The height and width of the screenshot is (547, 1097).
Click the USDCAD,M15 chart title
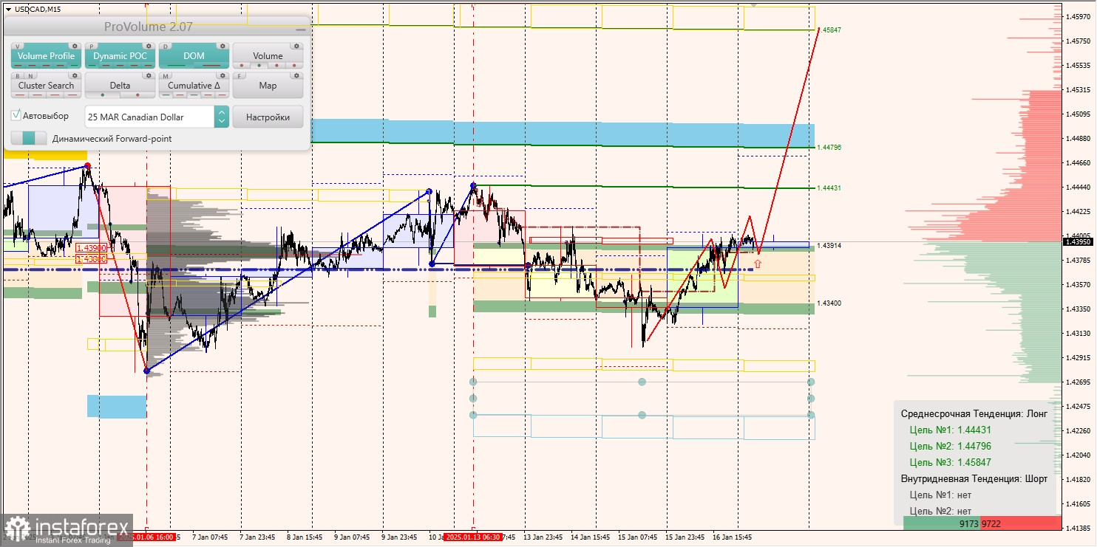[38, 9]
